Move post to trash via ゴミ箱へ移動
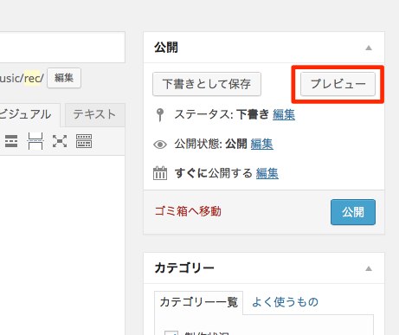Image resolution: width=399 pixels, height=335 pixels. (188, 211)
